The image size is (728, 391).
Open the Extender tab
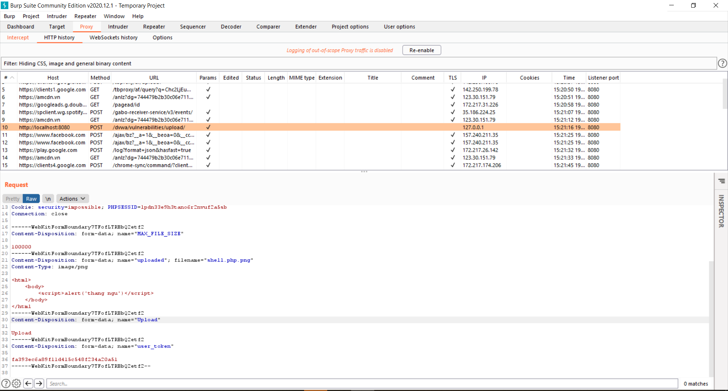pos(306,26)
